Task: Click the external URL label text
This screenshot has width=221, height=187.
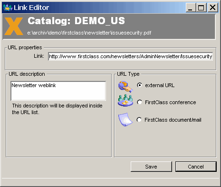Action: tap(160, 85)
